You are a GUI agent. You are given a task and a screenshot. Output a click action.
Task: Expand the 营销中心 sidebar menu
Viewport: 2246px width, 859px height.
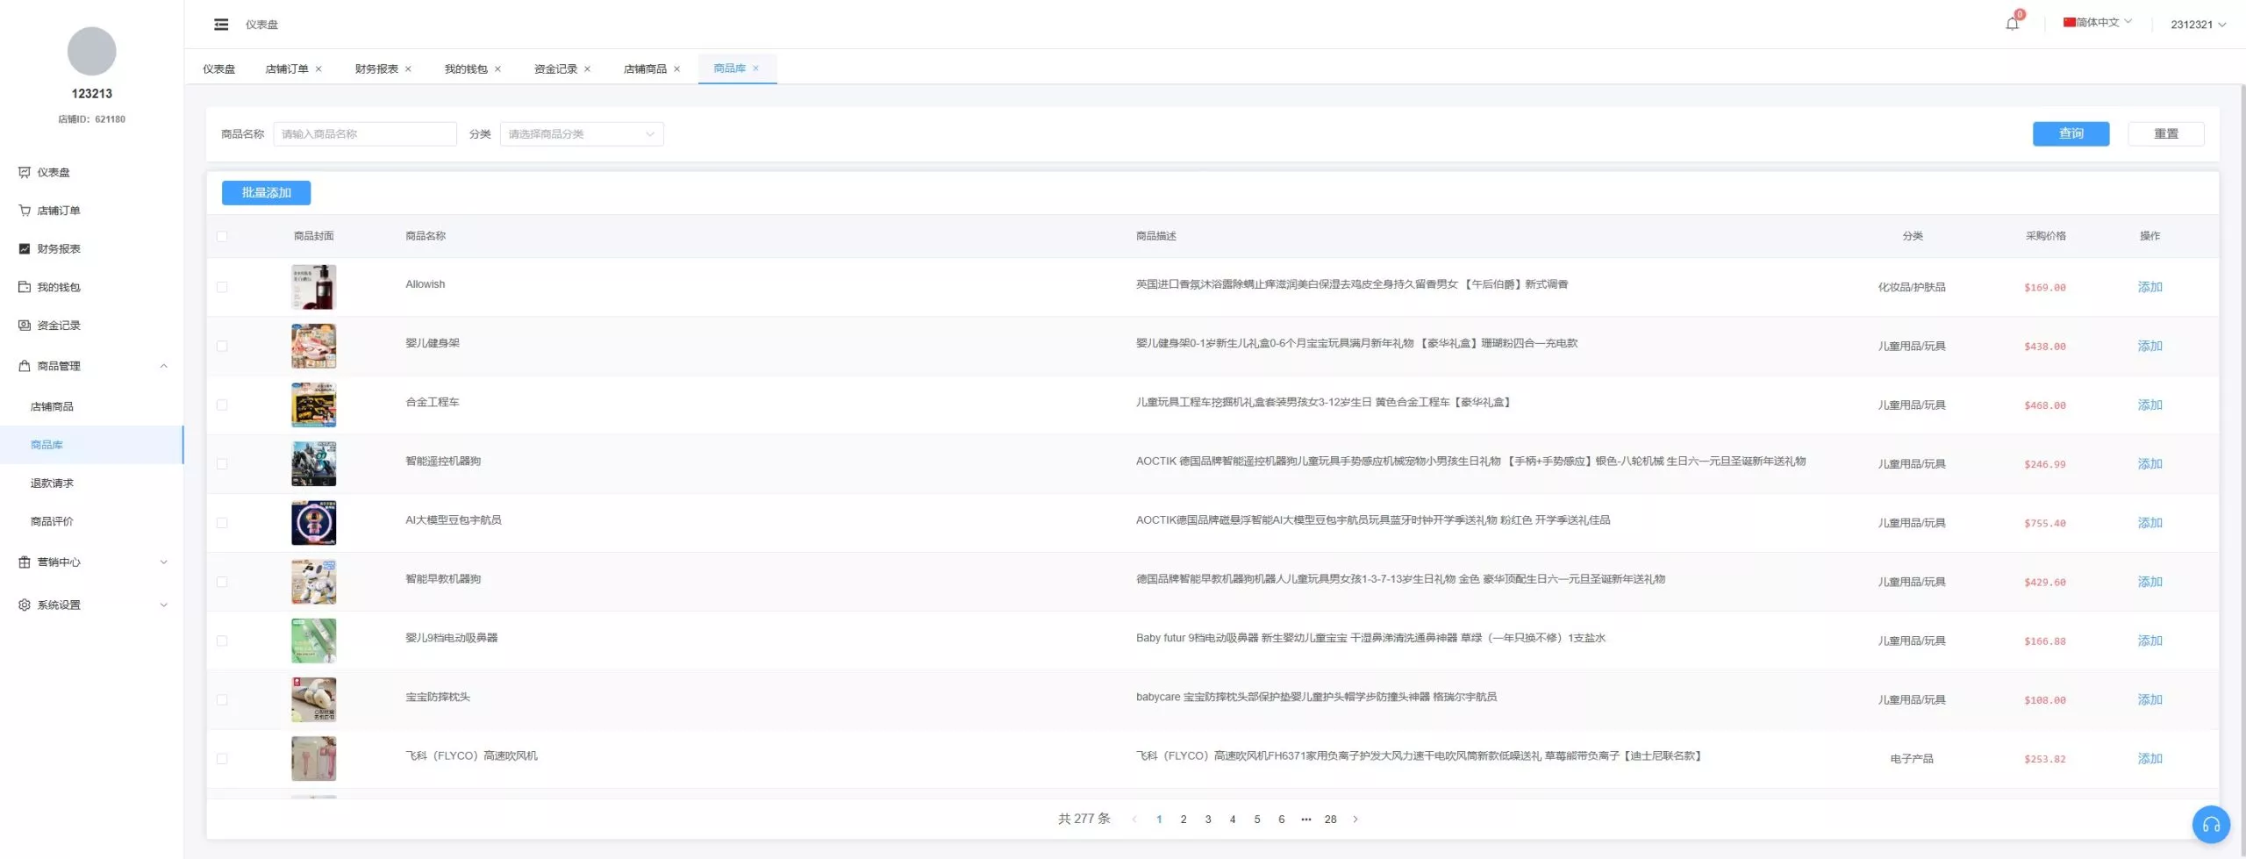tap(91, 562)
